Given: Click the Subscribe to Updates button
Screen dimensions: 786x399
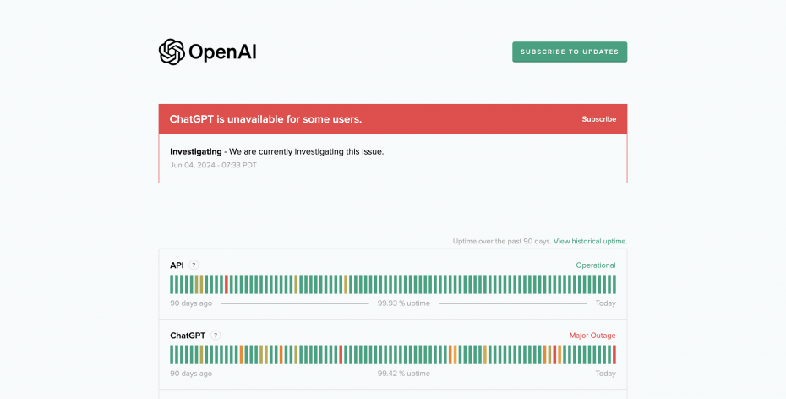Looking at the screenshot, I should click(570, 52).
